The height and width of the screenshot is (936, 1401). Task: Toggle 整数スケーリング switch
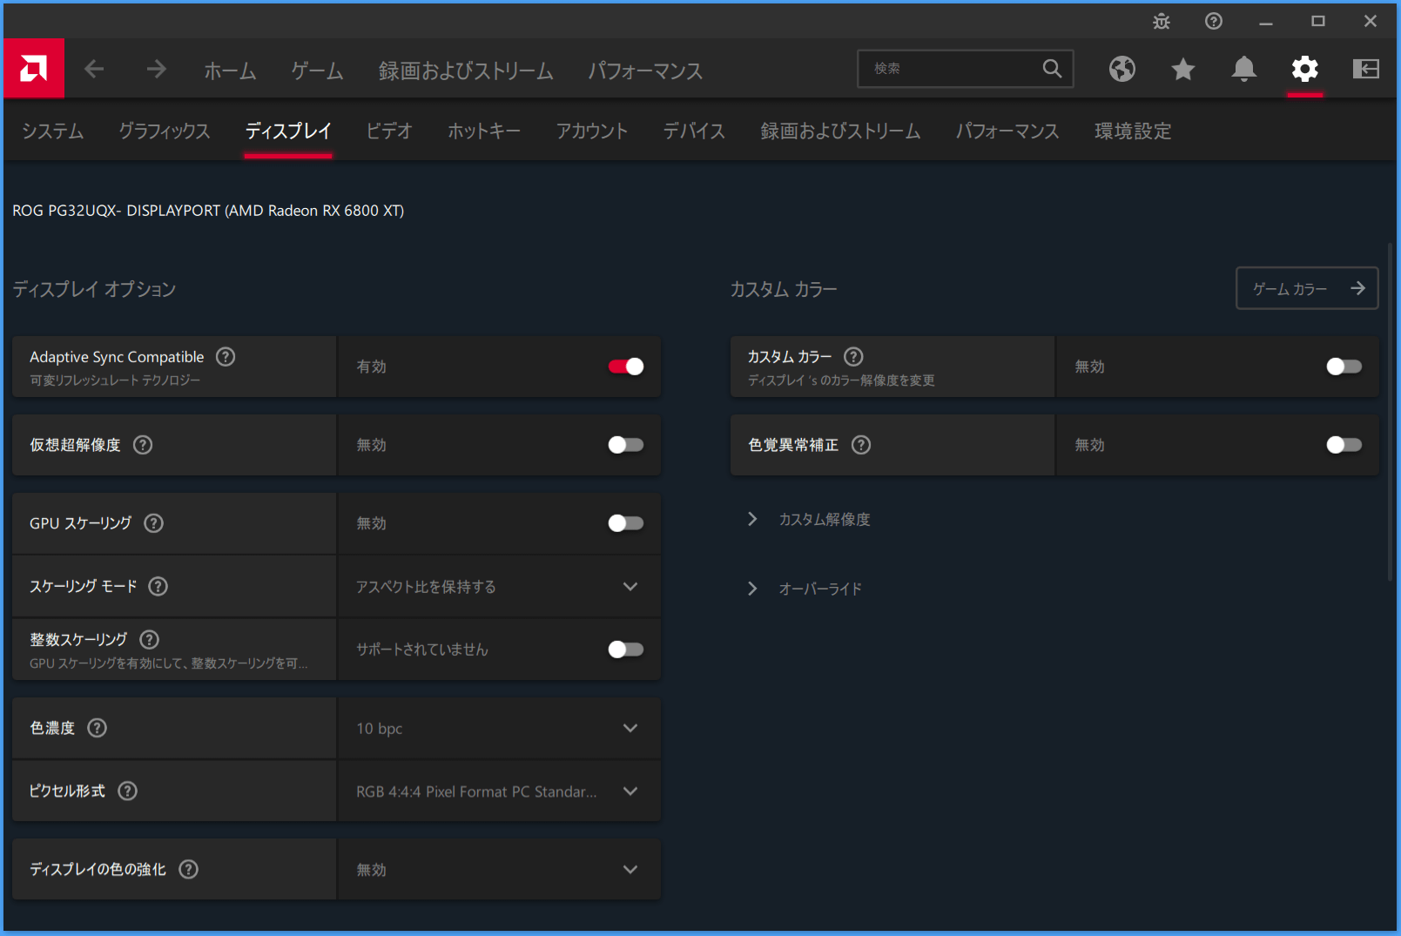(626, 650)
